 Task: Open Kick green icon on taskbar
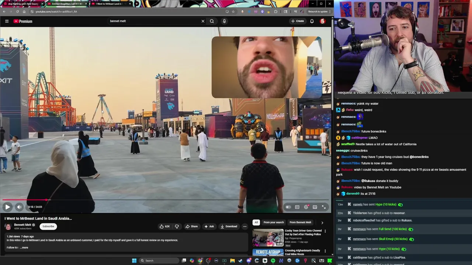[330, 261]
